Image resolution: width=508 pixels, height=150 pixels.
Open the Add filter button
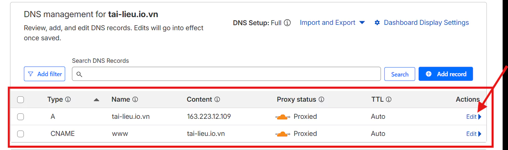pyautogui.click(x=45, y=74)
